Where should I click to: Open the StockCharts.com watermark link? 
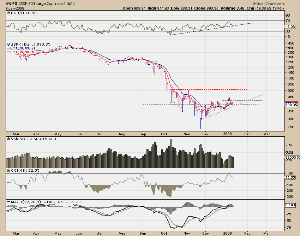(270, 4)
